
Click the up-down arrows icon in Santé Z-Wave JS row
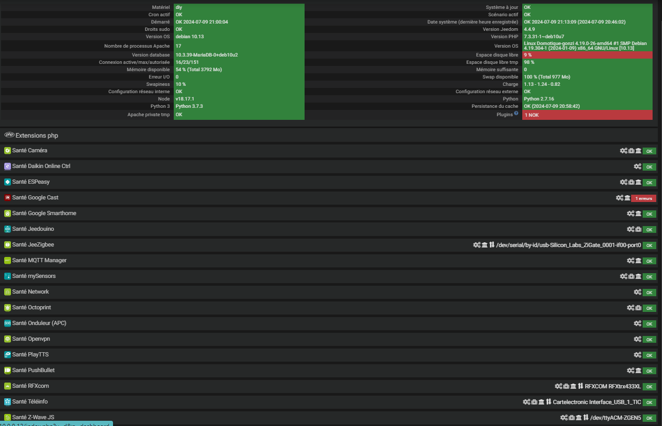click(x=586, y=418)
